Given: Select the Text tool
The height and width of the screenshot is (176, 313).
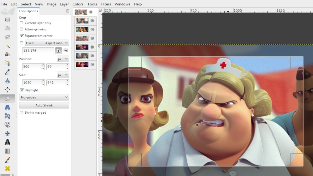Looking at the screenshot, I should pos(7,142).
